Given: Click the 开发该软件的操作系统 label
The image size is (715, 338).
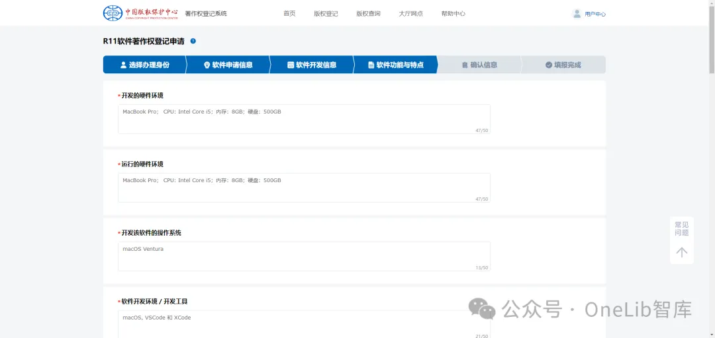Looking at the screenshot, I should (x=152, y=233).
